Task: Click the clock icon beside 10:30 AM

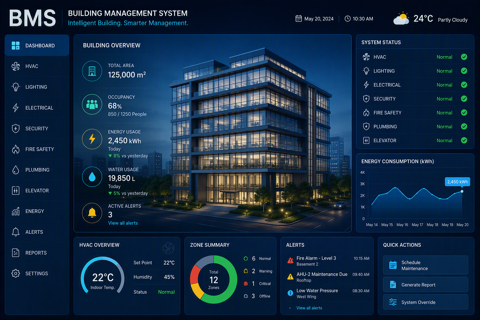Action: (347, 19)
